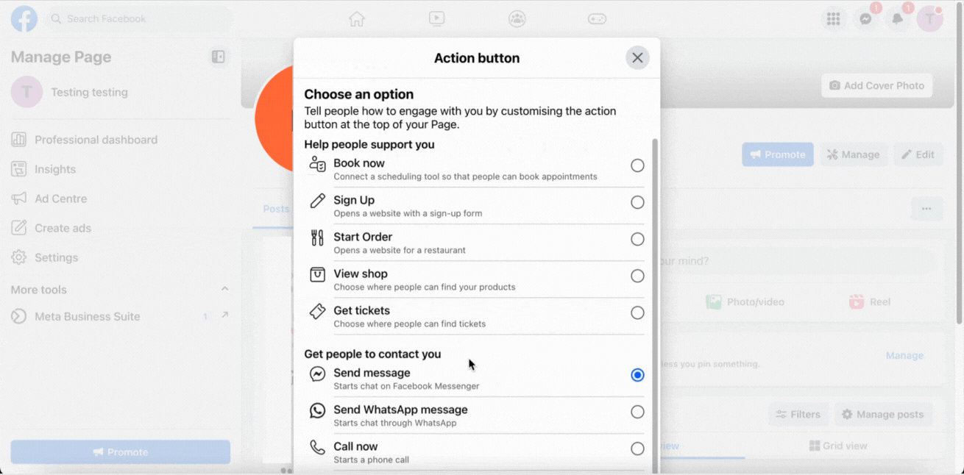This screenshot has height=475, width=964.
Task: Click the Manage button beside Promote
Action: pos(854,154)
